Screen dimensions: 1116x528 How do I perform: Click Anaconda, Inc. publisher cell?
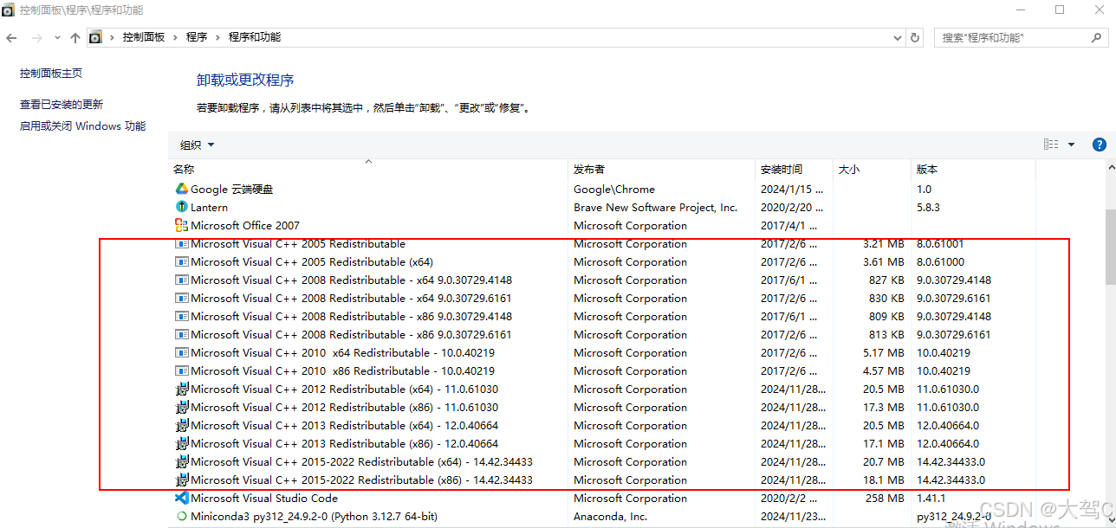pos(610,516)
